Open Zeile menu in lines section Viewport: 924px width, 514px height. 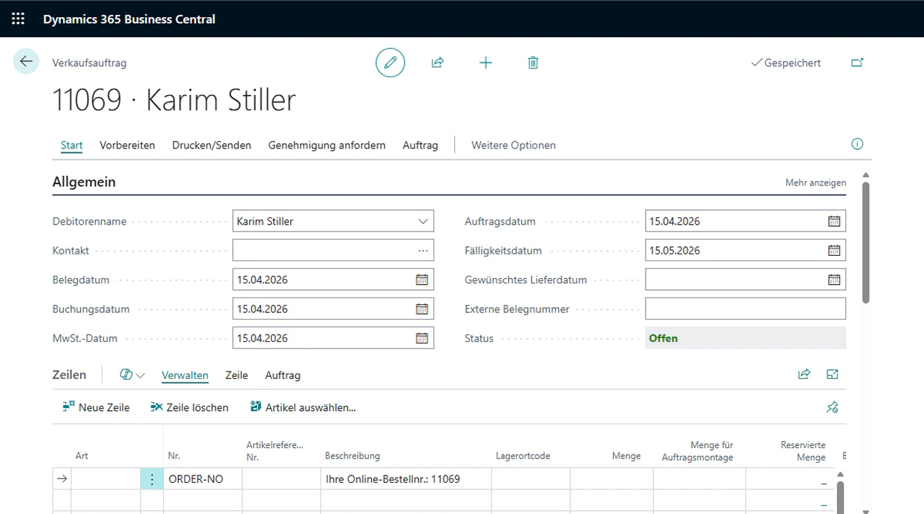(x=237, y=375)
